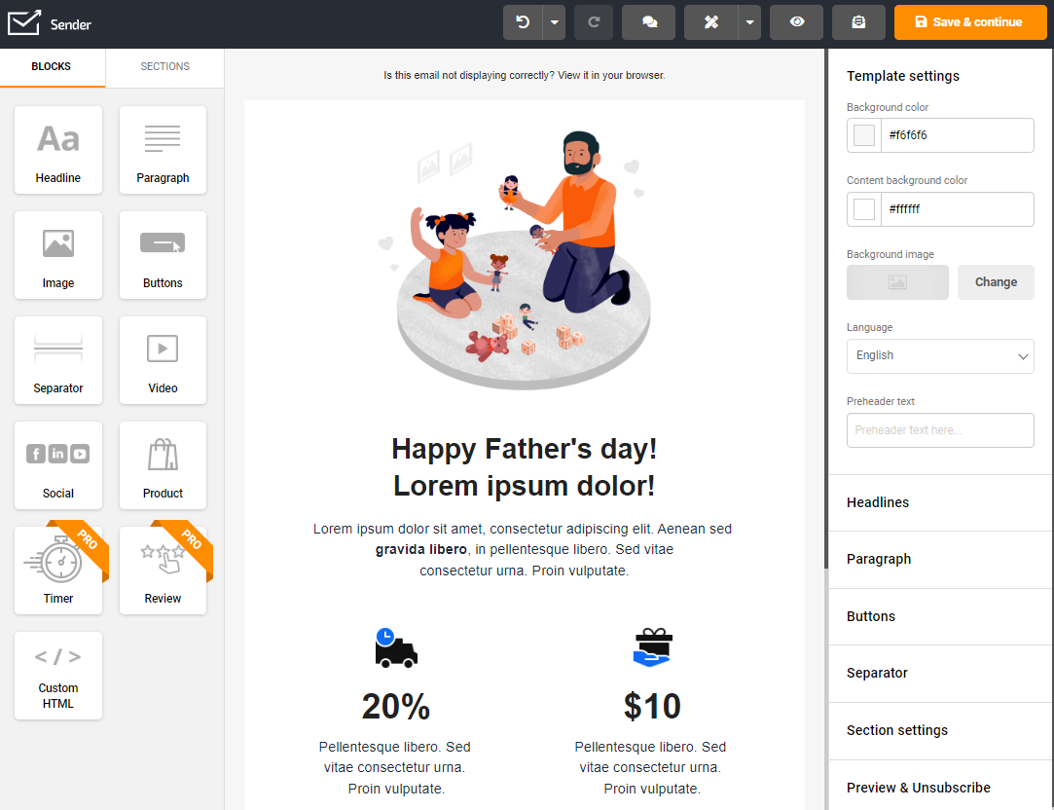Select the Custom HTML block

57,676
